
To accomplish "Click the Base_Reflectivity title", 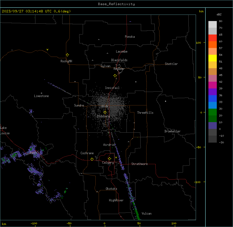I will click(117, 4).
